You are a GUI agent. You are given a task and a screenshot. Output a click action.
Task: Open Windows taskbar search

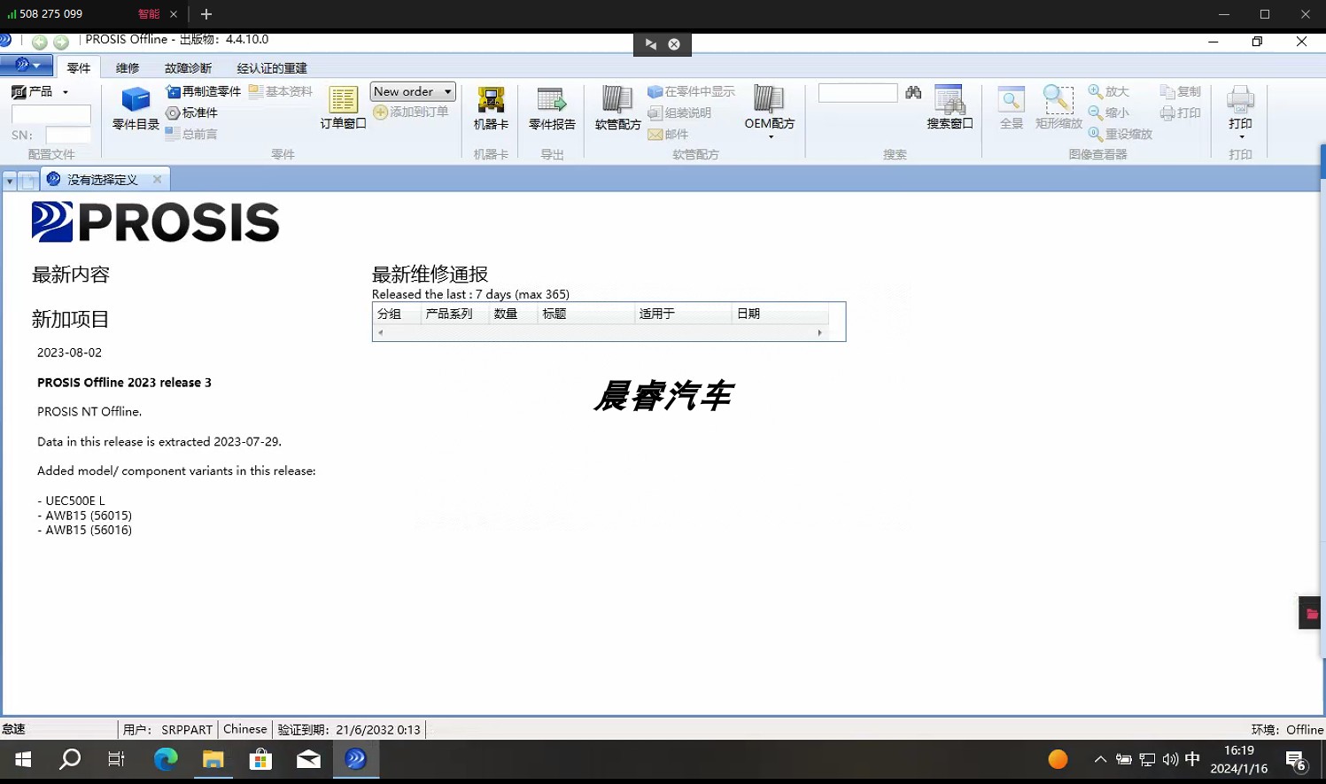[x=70, y=759]
